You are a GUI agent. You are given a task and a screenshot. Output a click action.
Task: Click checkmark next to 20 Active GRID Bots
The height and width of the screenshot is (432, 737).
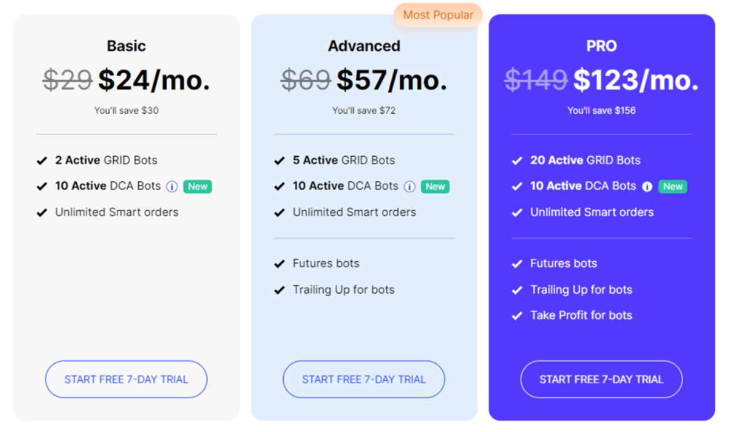click(x=517, y=161)
